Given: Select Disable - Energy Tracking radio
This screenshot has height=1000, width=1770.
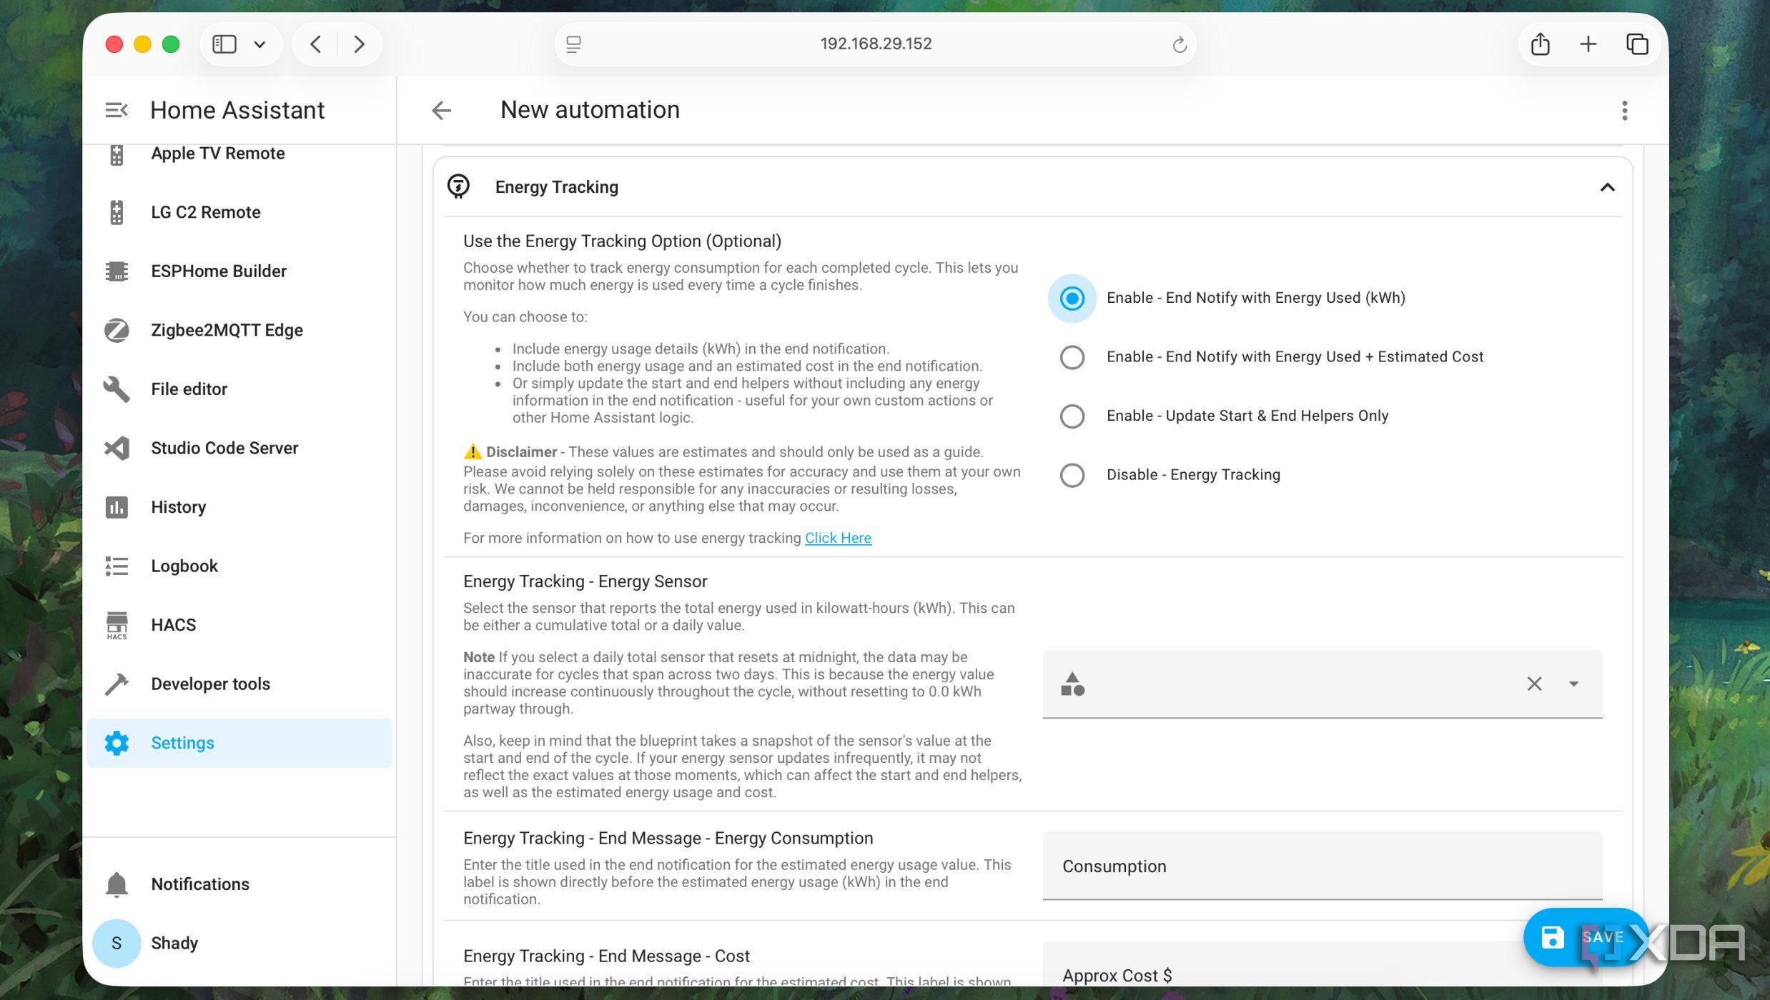Looking at the screenshot, I should pos(1072,475).
